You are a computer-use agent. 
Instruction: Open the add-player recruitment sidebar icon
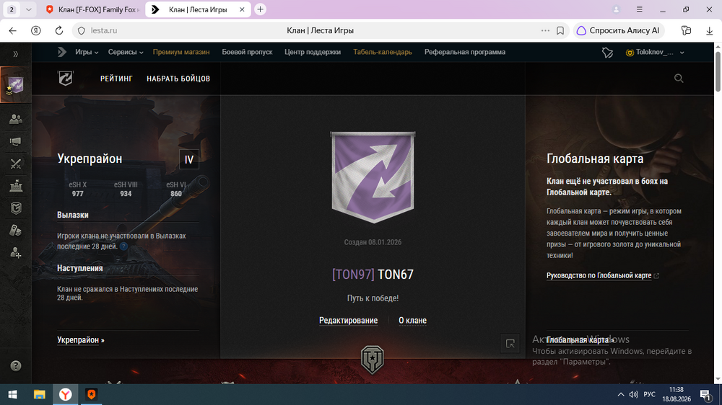[x=16, y=252]
